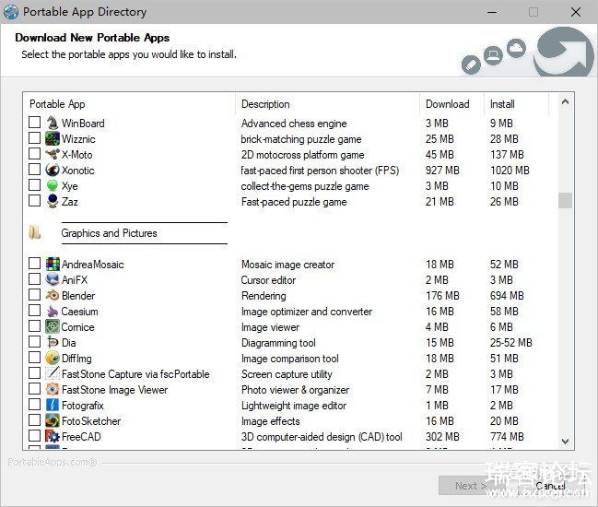This screenshot has height=507, width=598.
Task: Click 'fast-paced first person shooter (FPS)' description
Action: click(320, 171)
